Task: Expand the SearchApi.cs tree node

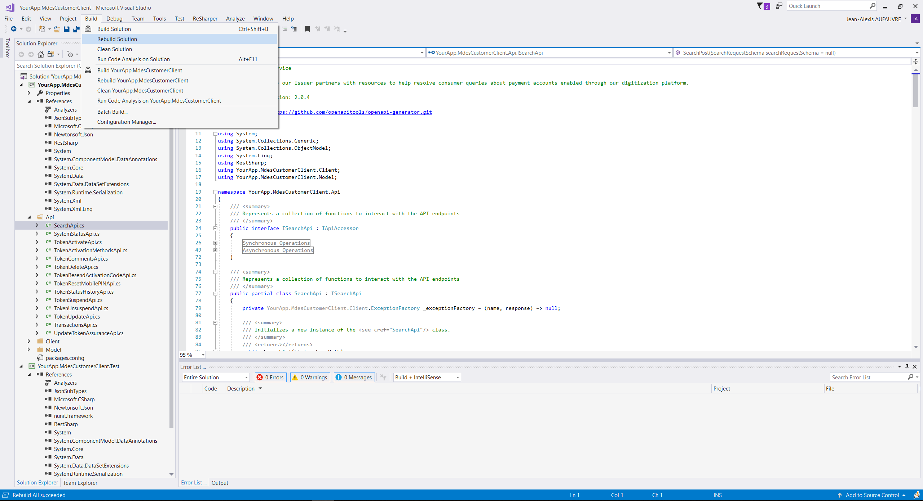Action: (37, 225)
